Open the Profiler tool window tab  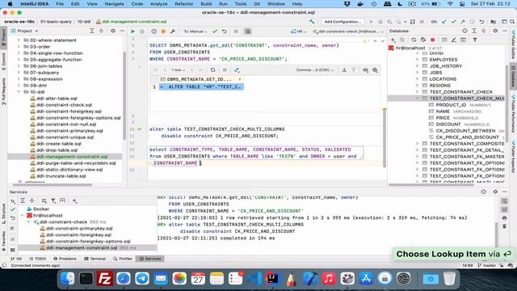click(122, 259)
